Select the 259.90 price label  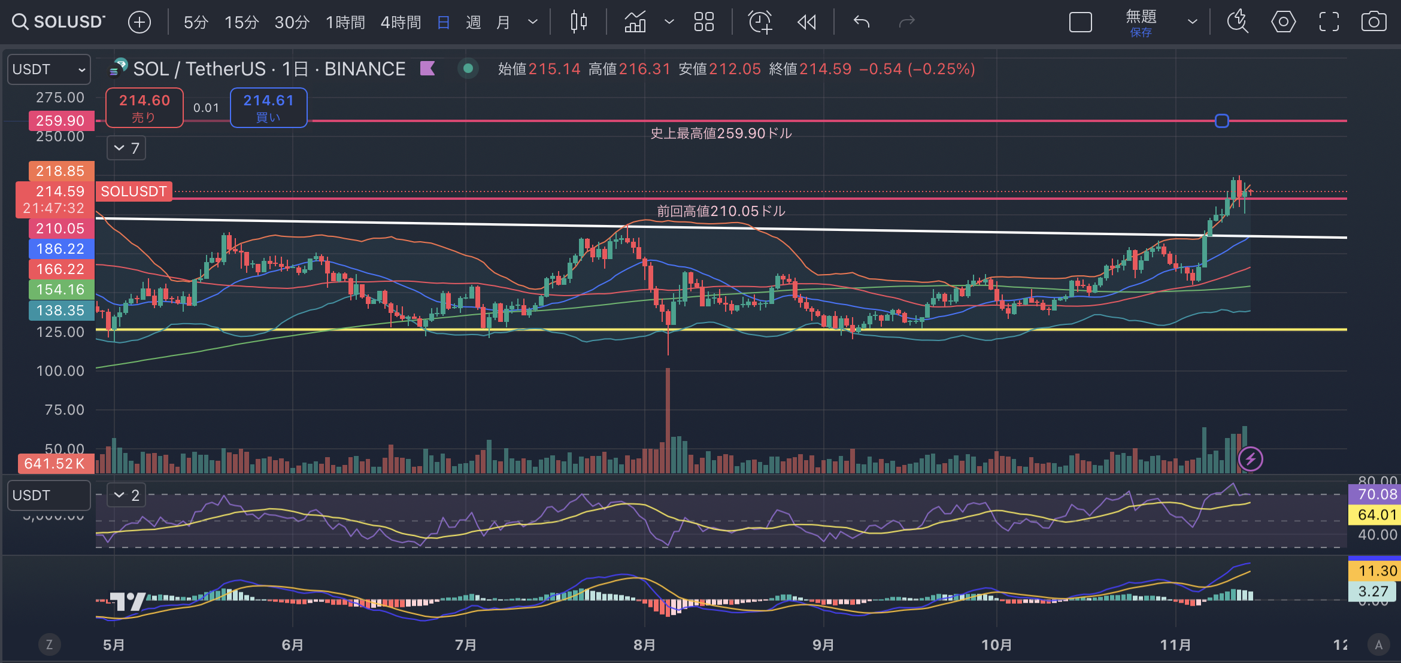coord(61,121)
